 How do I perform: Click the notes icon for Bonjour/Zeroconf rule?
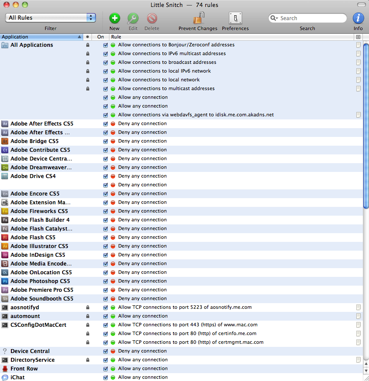point(358,45)
